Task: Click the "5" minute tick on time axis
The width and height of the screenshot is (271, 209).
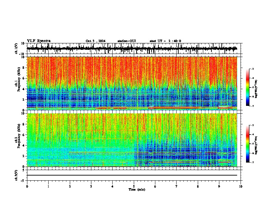Action: (134, 186)
